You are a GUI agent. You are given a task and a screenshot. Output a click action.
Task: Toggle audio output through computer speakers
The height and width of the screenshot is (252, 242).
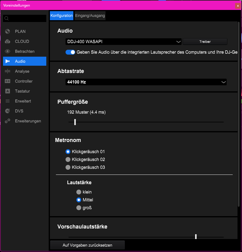(x=70, y=52)
